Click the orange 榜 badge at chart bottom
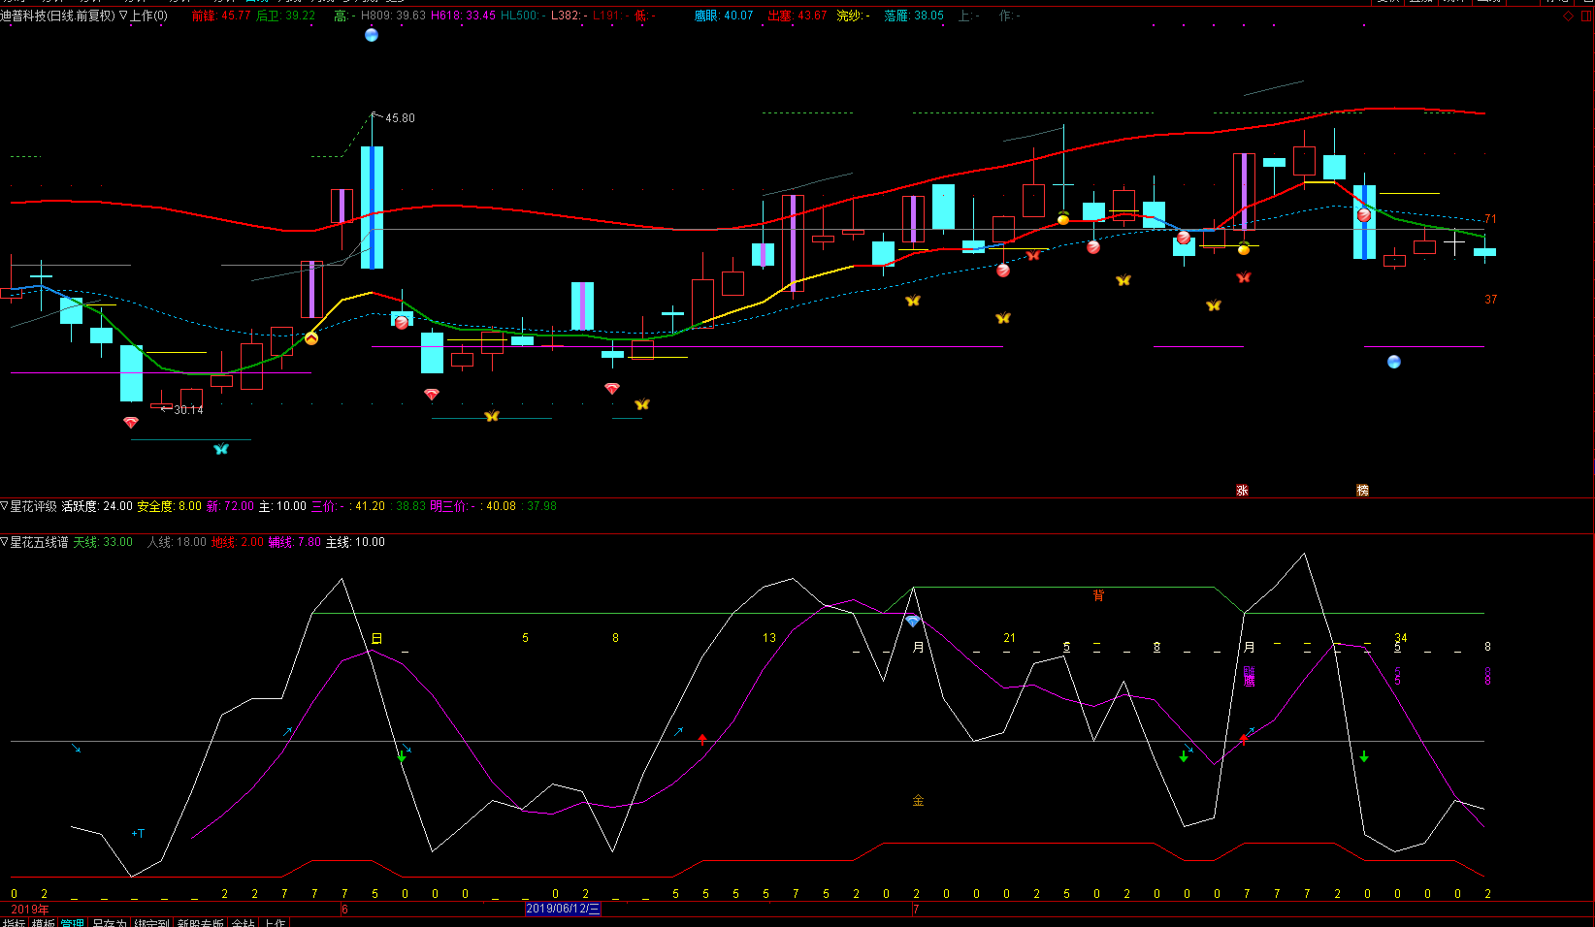1595x927 pixels. coord(1362,491)
